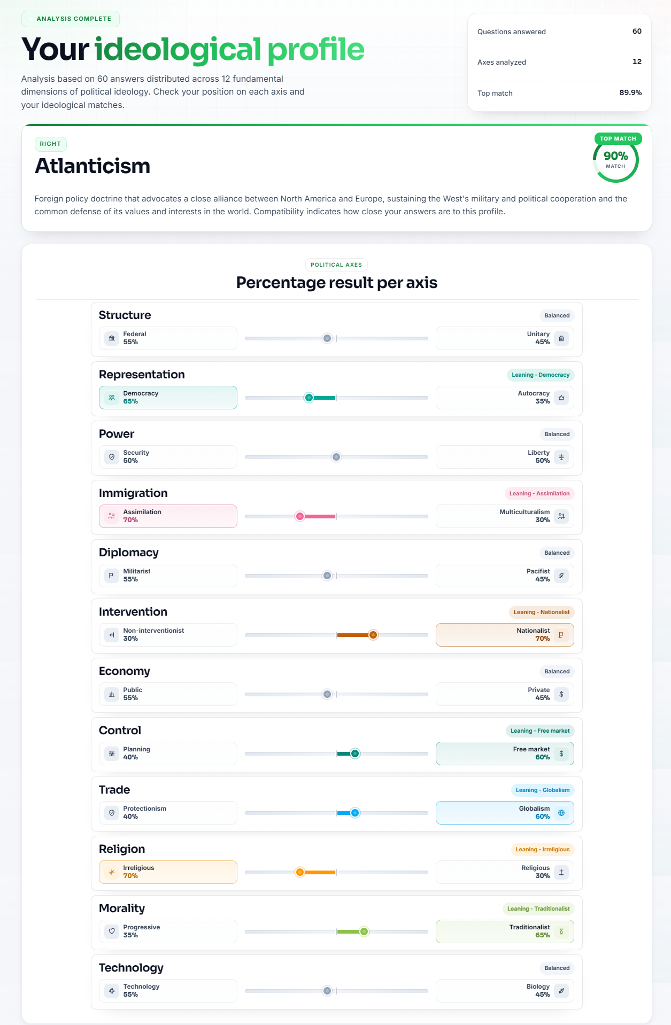Click the Top Match 90% circle
This screenshot has height=1025, width=671.
[x=616, y=160]
